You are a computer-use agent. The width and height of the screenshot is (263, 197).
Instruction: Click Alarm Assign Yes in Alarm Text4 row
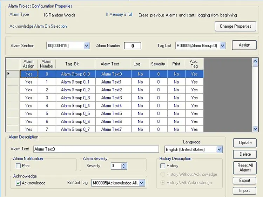(x=29, y=106)
